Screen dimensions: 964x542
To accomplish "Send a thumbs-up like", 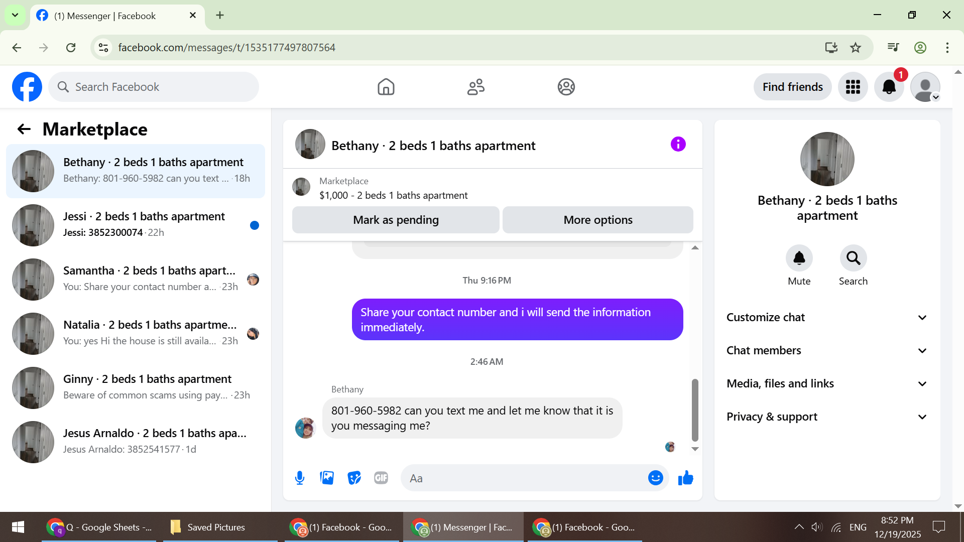I will pyautogui.click(x=685, y=478).
